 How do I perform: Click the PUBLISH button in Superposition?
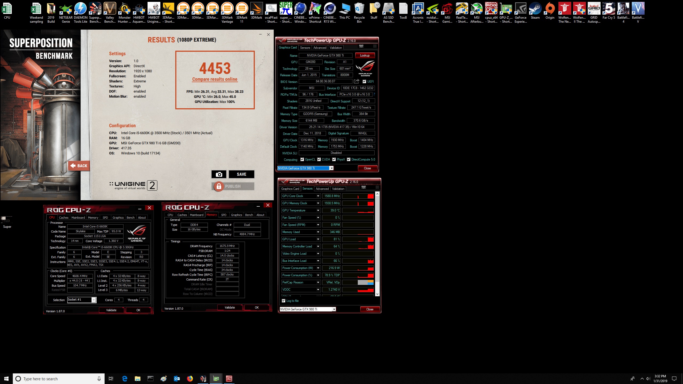233,186
